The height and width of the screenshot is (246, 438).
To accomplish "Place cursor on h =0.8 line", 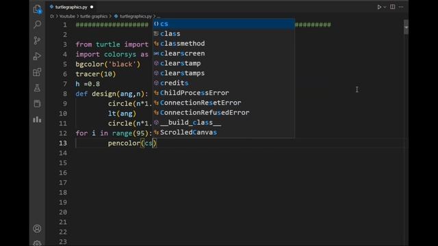I will [x=88, y=84].
